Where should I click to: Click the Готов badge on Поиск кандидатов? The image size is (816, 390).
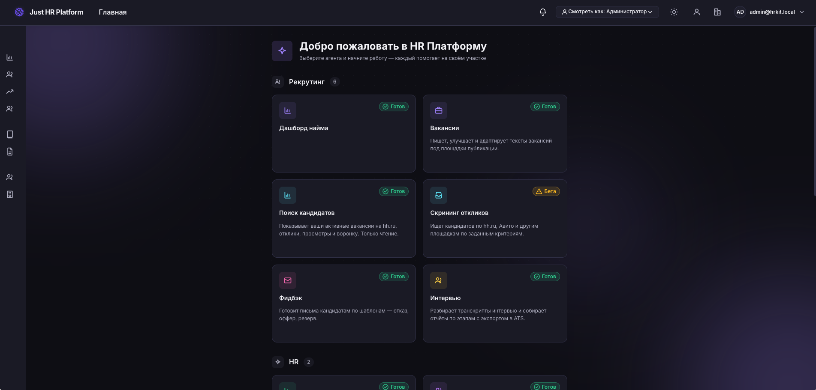(x=394, y=191)
